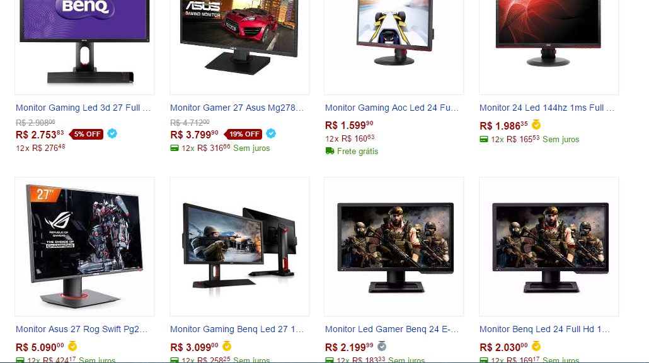The image size is (649, 363).
Task: Click the gray medal icon beside R$ 2.199
Action: (x=382, y=346)
